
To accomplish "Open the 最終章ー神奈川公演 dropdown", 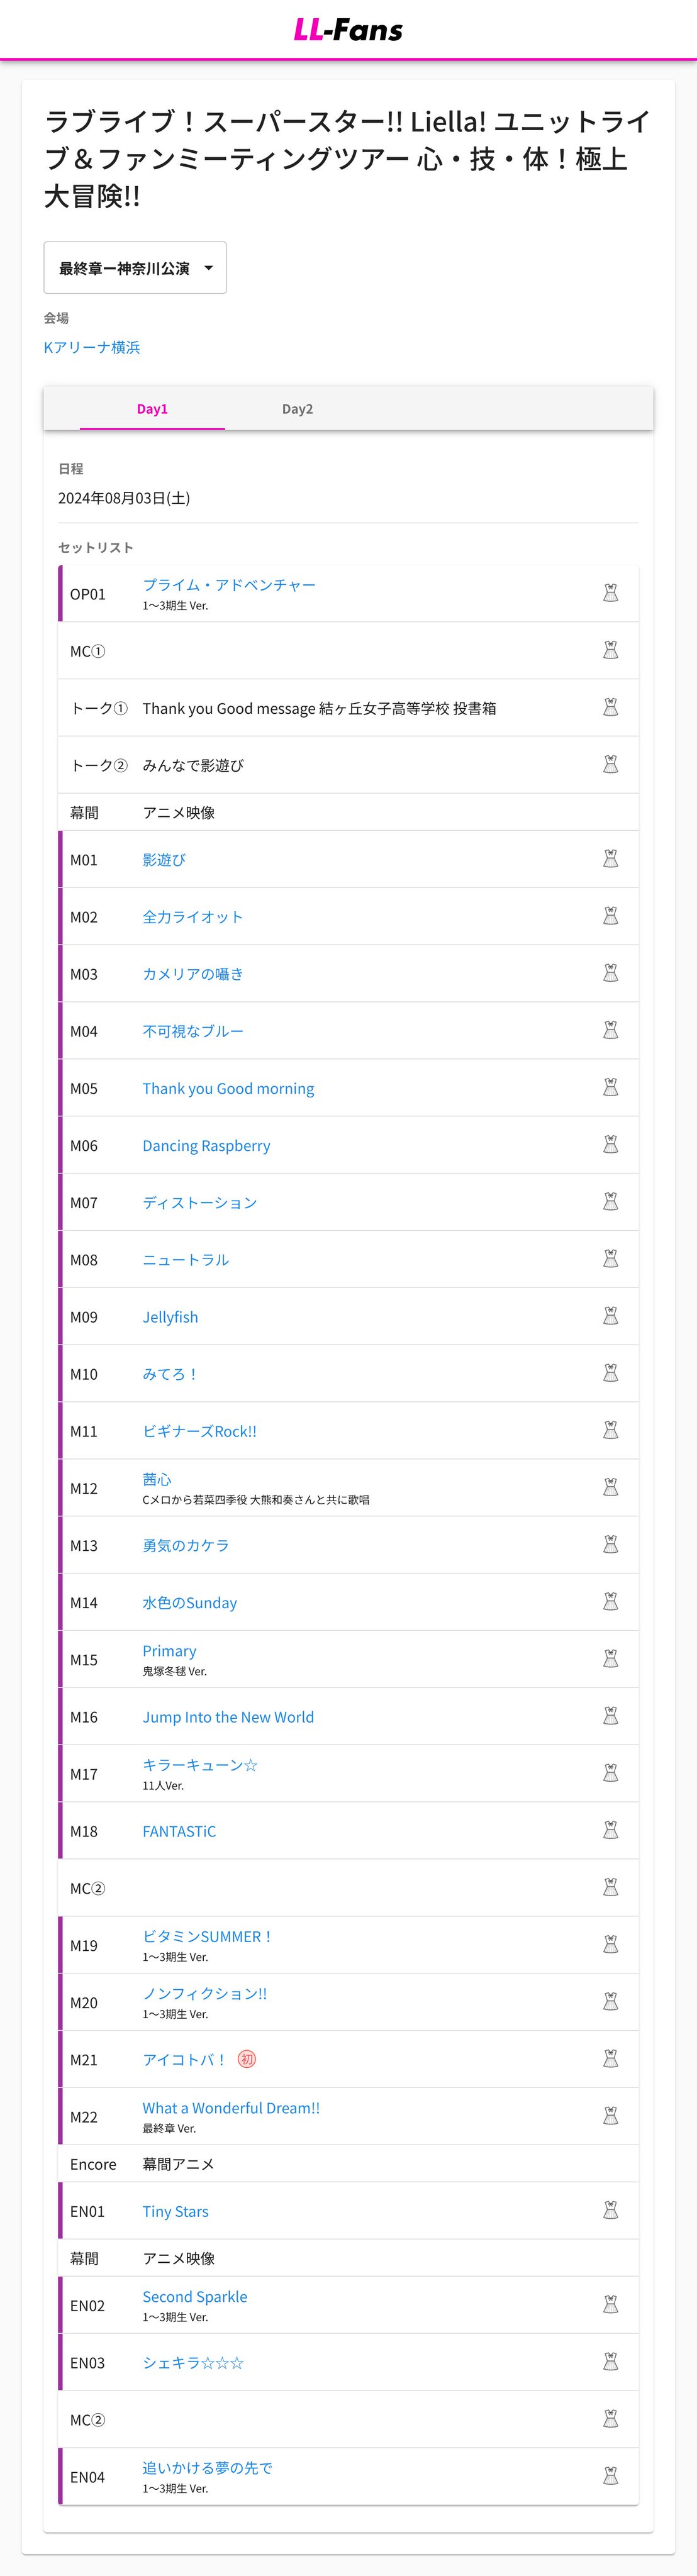I will pos(135,267).
